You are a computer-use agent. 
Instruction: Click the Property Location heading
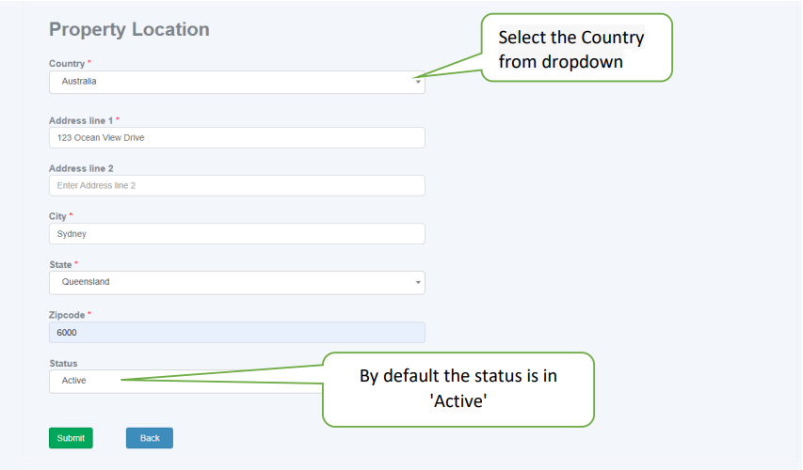(129, 29)
